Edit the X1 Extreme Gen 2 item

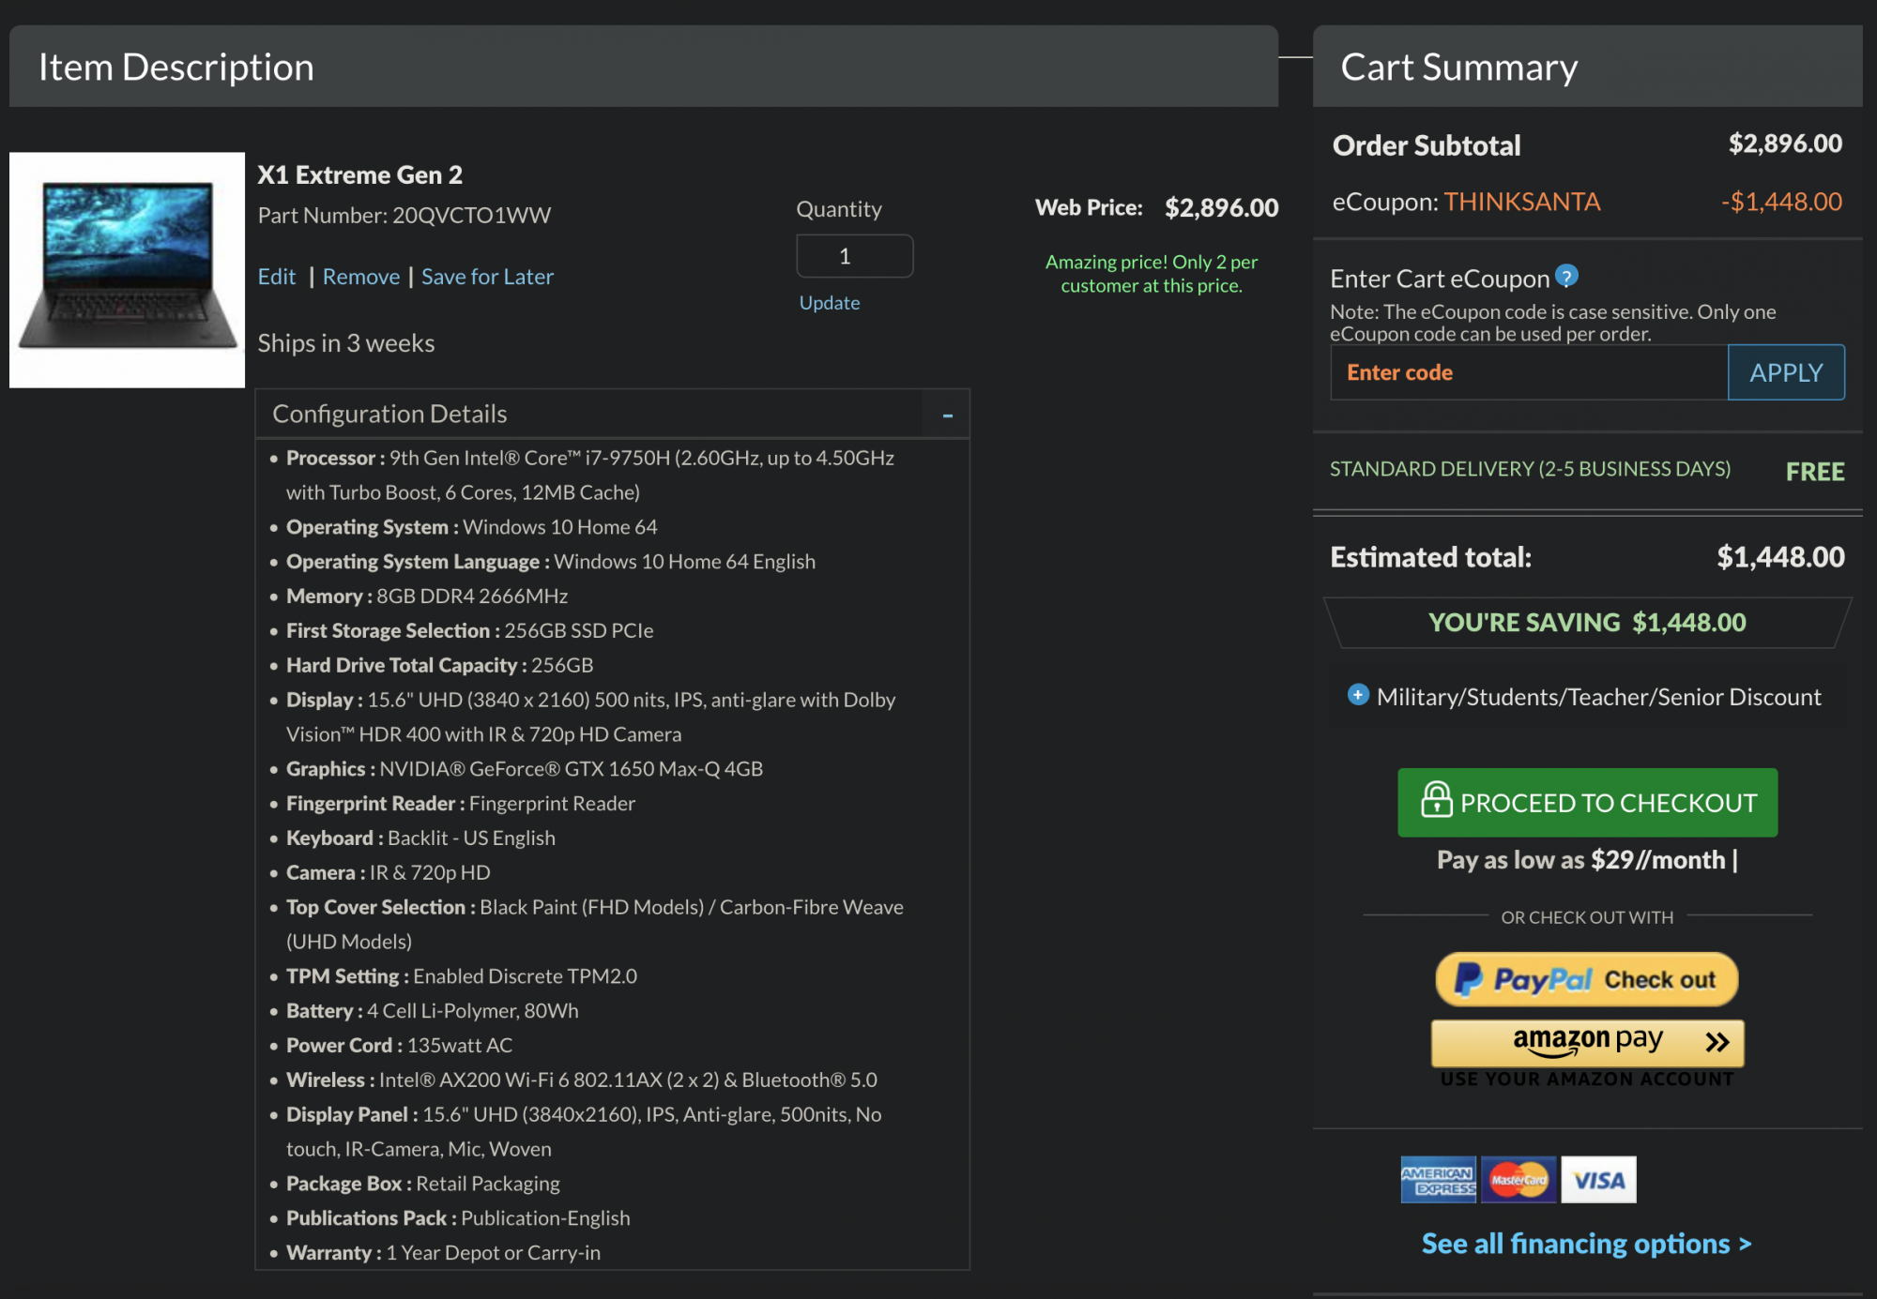(x=276, y=277)
